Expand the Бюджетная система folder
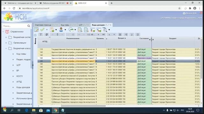 (x=6, y=37)
